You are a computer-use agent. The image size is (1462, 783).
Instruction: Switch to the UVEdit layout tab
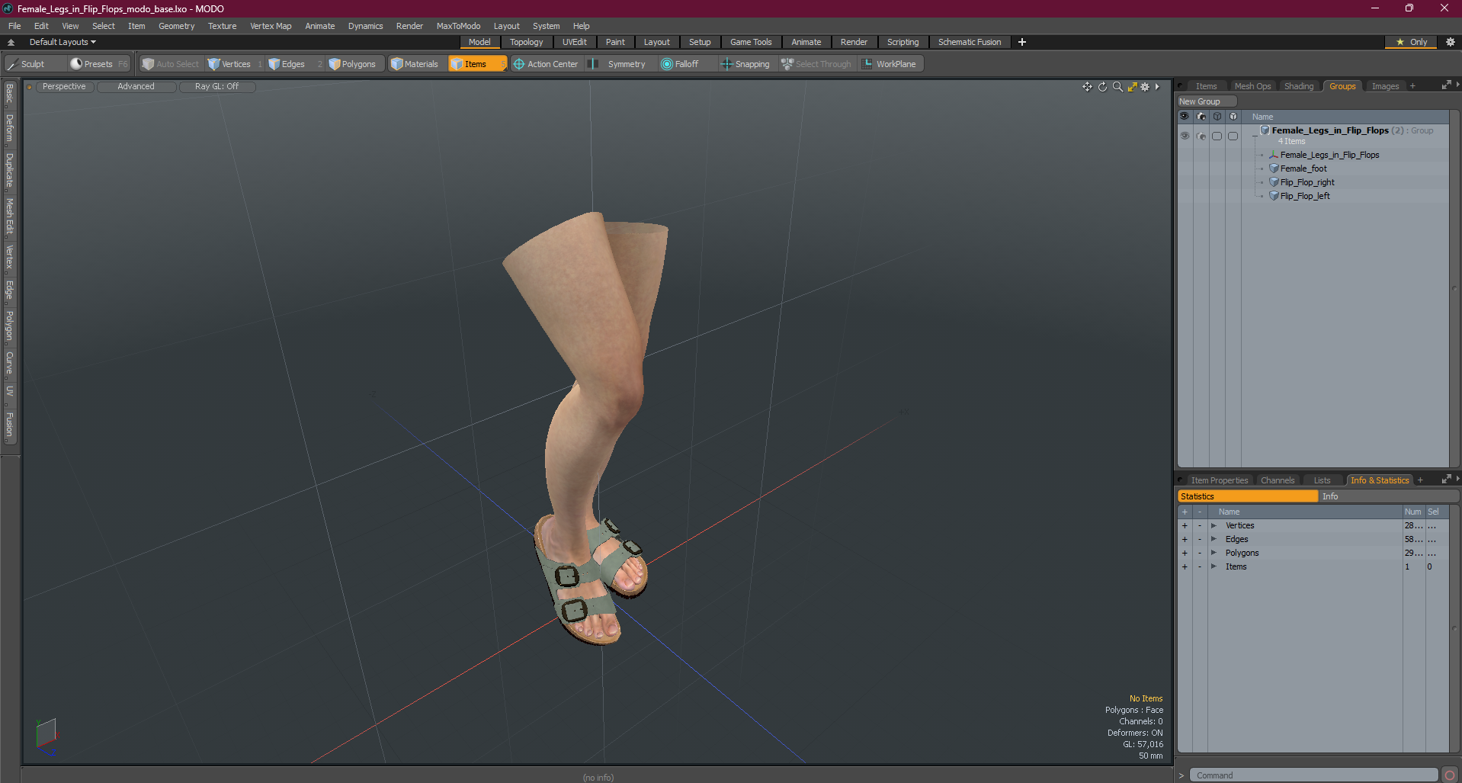pyautogui.click(x=575, y=42)
